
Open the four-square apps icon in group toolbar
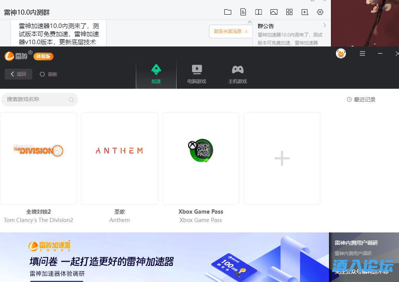point(289,12)
